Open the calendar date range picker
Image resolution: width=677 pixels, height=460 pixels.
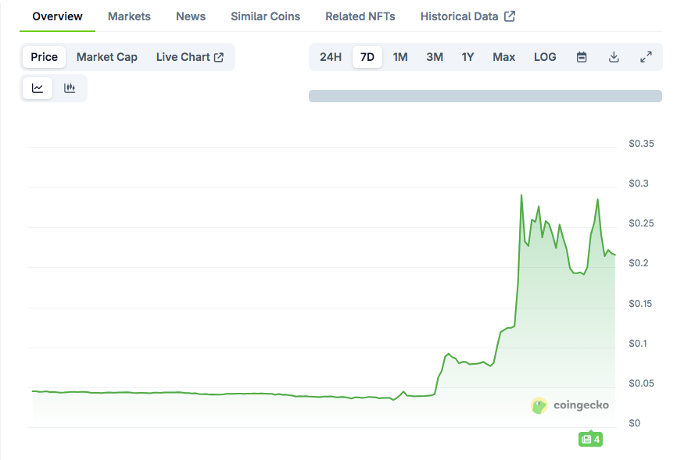point(582,57)
